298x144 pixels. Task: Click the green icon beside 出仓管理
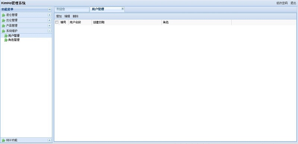[3, 20]
